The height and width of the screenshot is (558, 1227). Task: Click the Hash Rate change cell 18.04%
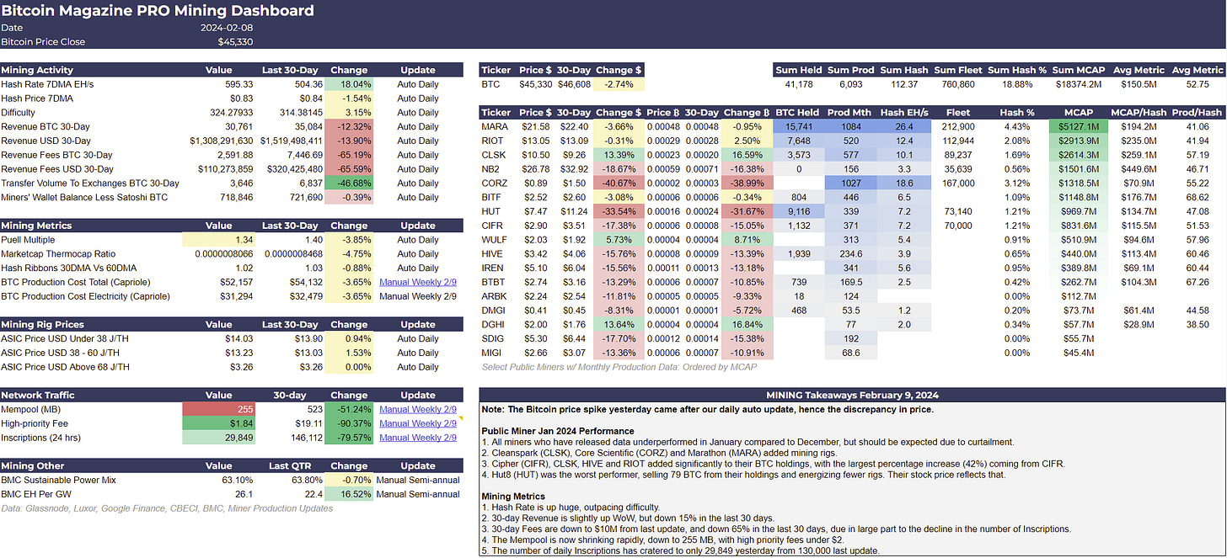tap(349, 84)
